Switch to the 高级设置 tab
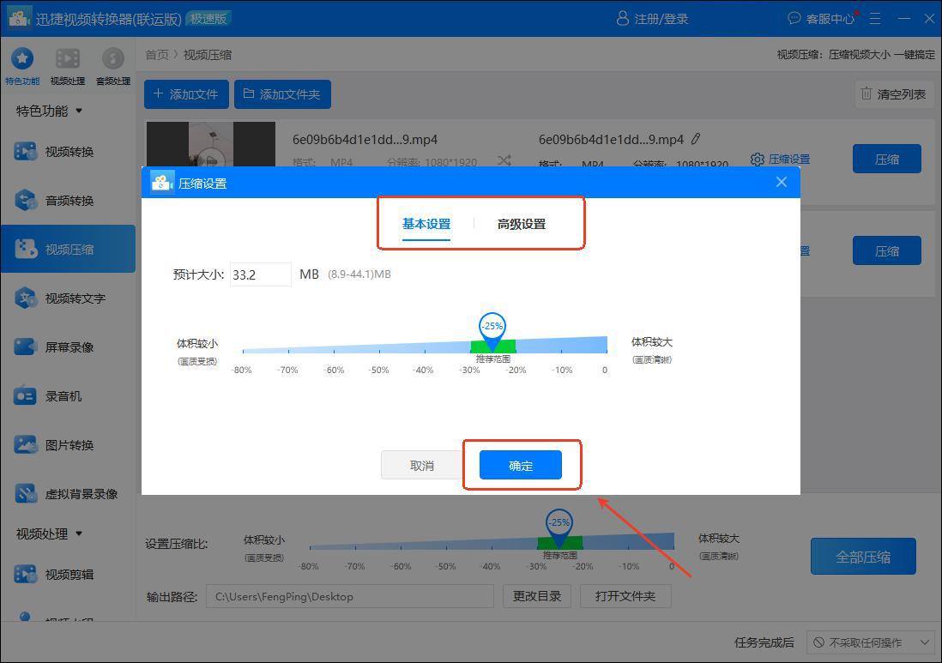 coord(521,224)
